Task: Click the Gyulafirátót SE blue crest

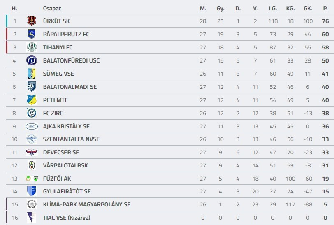Action: (32, 191)
